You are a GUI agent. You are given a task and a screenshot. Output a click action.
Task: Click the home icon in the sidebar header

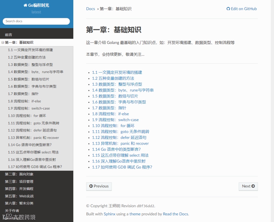pos(26,5)
